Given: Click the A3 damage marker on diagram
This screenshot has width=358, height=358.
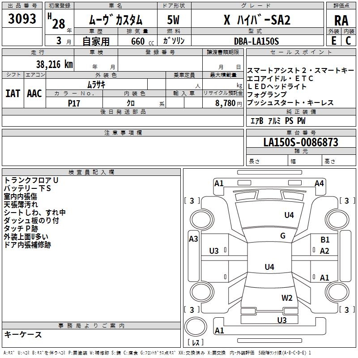Looking at the screenshot, I should point(193,239).
